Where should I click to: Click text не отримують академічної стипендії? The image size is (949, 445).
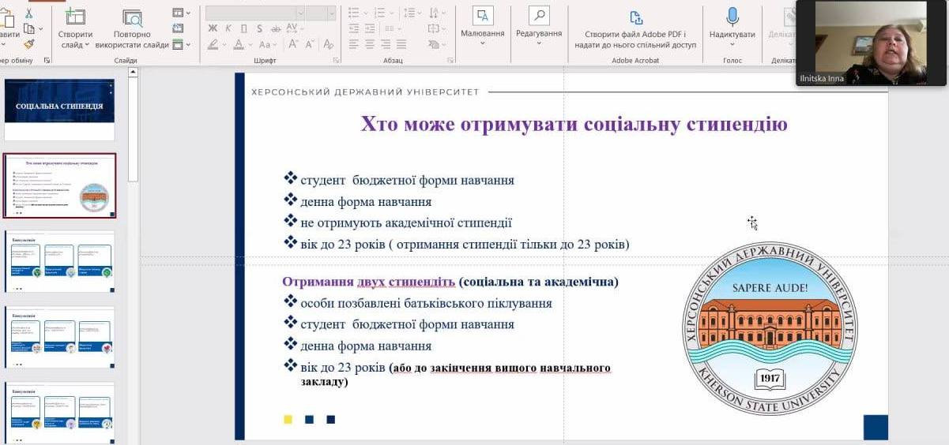[406, 222]
